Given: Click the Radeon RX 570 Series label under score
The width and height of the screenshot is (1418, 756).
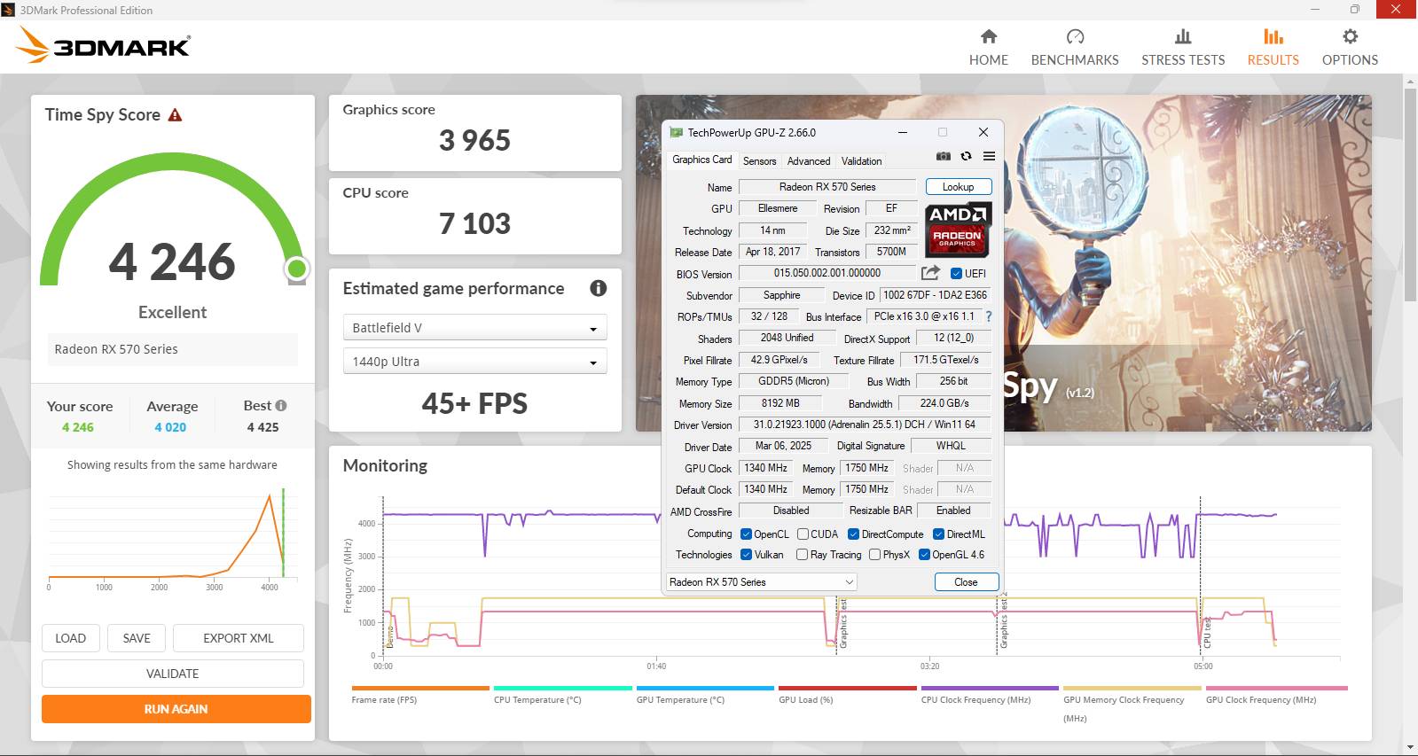Looking at the screenshot, I should point(116,349).
